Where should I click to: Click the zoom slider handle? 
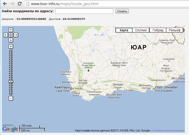pos(11,82)
